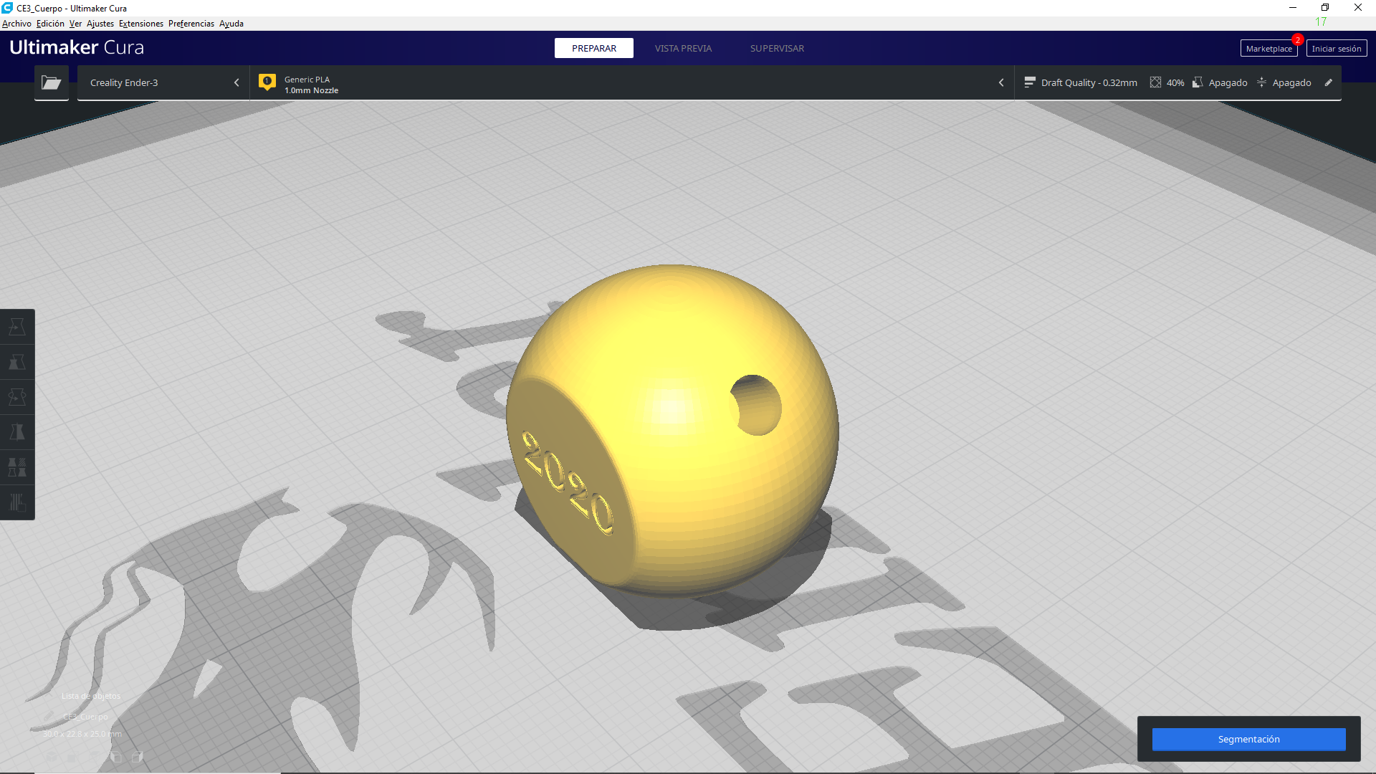Click the Generic PLA material warning icon

[x=267, y=82]
